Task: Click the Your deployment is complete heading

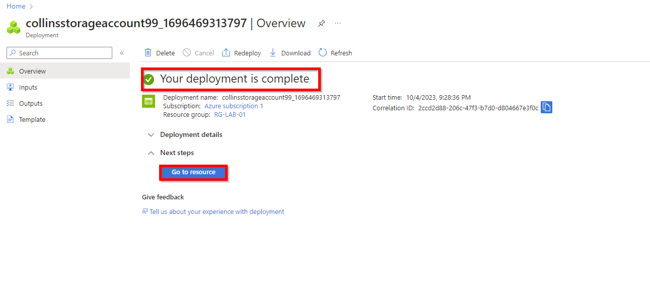Action: coord(235,79)
